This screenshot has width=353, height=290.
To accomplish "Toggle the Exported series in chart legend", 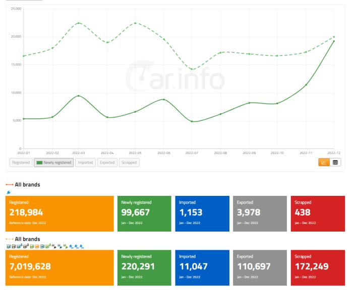I will click(x=107, y=163).
